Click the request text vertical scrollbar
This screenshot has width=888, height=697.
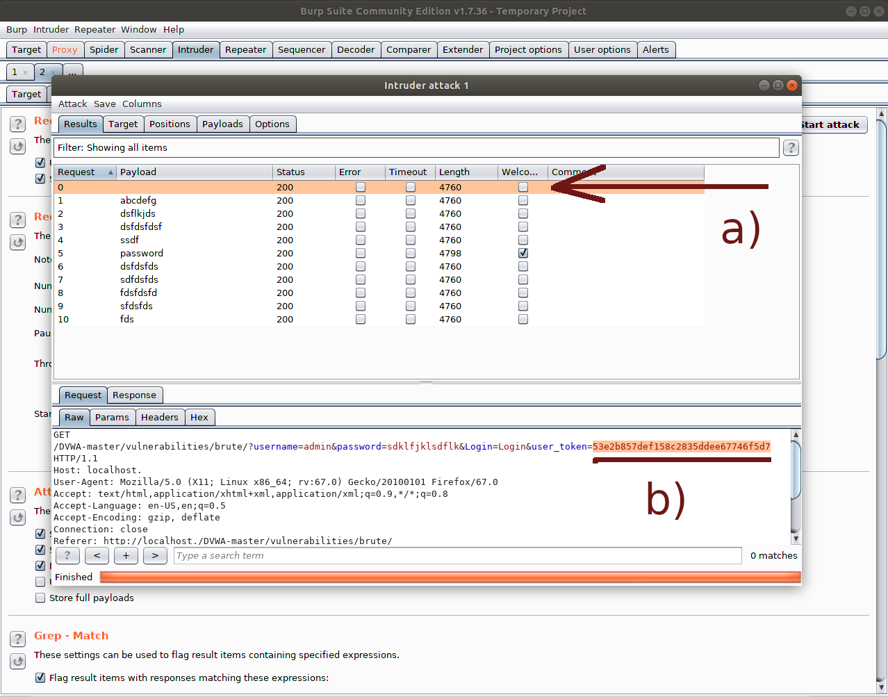pyautogui.click(x=796, y=486)
